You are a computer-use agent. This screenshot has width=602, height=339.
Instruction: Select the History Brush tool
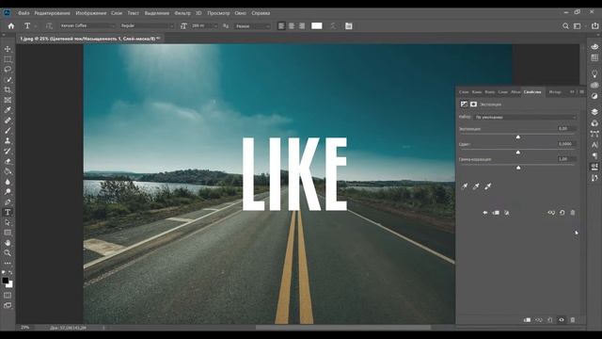(x=8, y=151)
